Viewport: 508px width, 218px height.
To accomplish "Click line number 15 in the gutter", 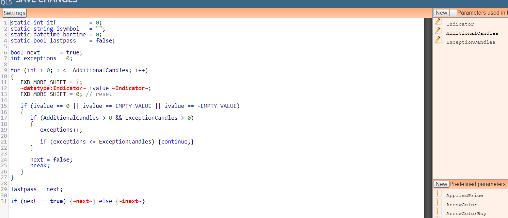I will coord(4,106).
